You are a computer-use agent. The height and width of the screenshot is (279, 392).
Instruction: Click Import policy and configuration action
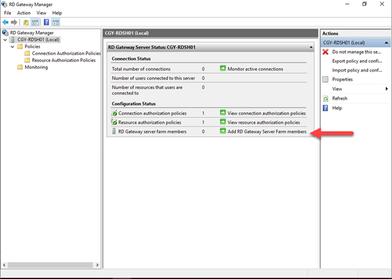[x=357, y=70]
